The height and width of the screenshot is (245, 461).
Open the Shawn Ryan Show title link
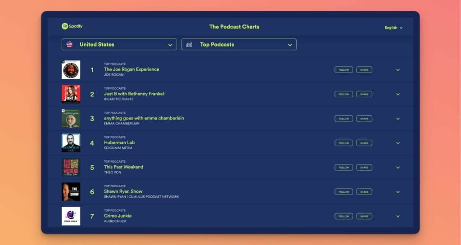tap(123, 191)
